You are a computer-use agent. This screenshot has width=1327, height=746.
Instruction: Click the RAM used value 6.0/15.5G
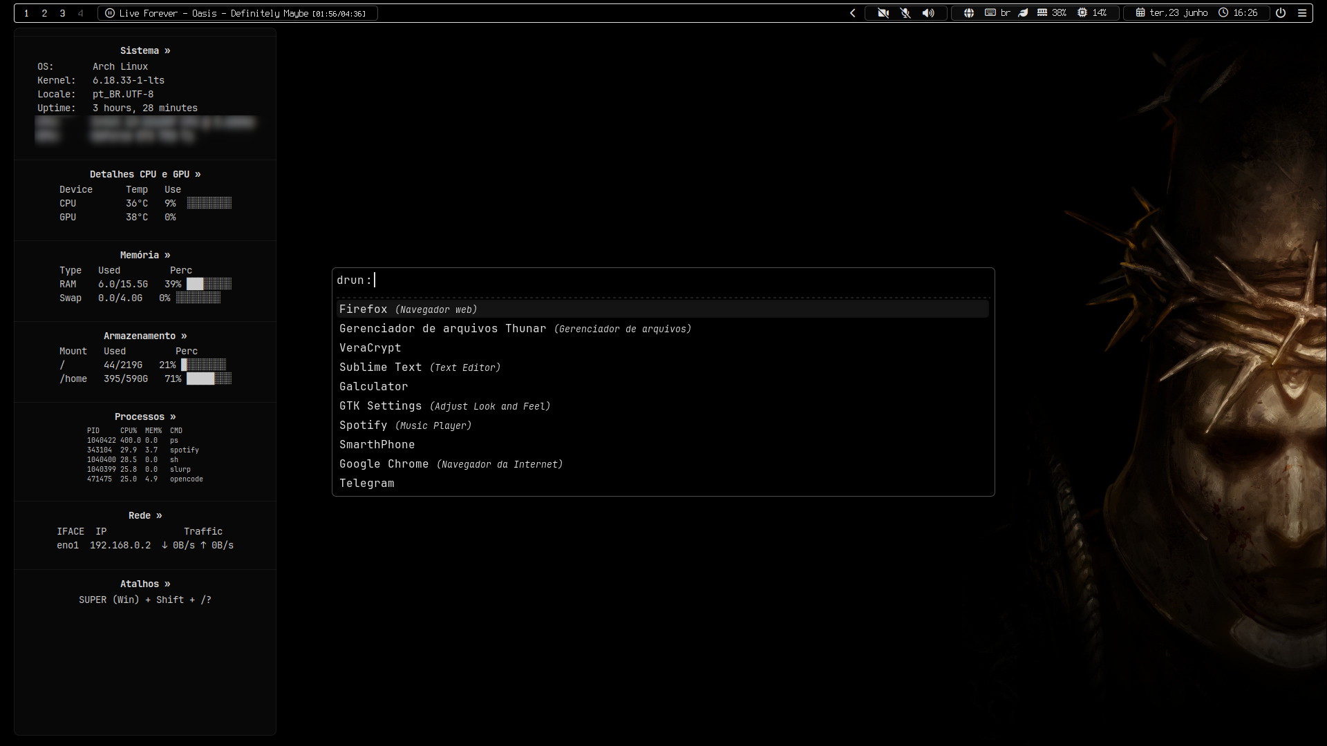click(x=123, y=284)
